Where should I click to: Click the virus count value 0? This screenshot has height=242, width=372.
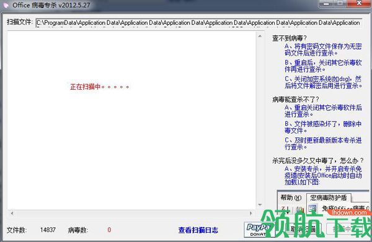tap(109, 230)
